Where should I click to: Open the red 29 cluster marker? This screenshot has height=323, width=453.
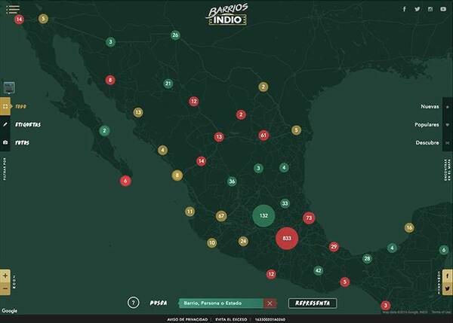334,247
